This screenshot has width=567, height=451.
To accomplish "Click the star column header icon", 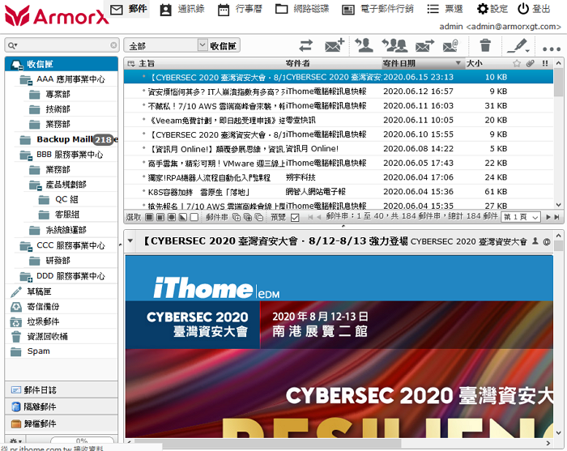I will [517, 64].
